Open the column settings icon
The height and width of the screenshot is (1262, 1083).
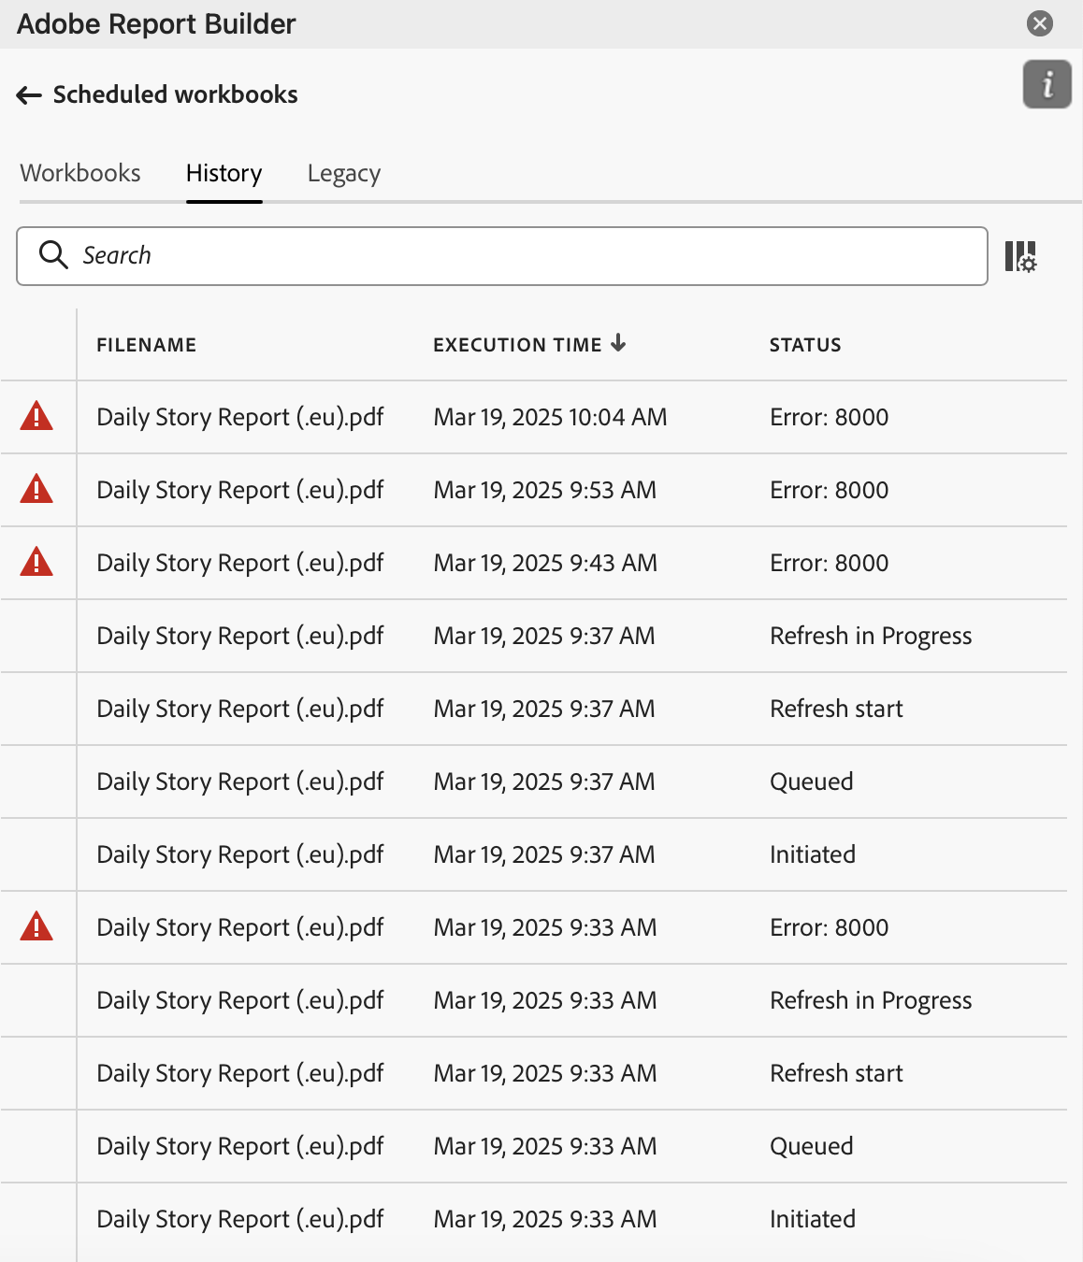(x=1020, y=256)
